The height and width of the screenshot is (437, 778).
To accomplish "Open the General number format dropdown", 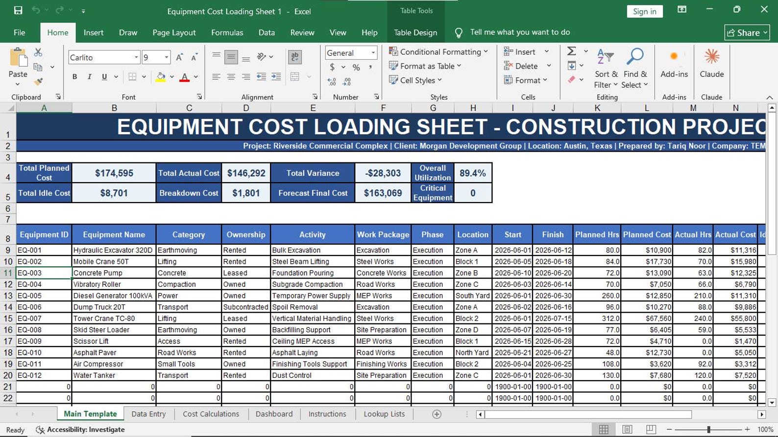I will coord(373,53).
